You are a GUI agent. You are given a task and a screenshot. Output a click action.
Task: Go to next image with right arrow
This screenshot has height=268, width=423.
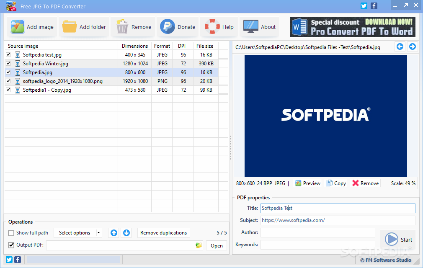coord(413,46)
